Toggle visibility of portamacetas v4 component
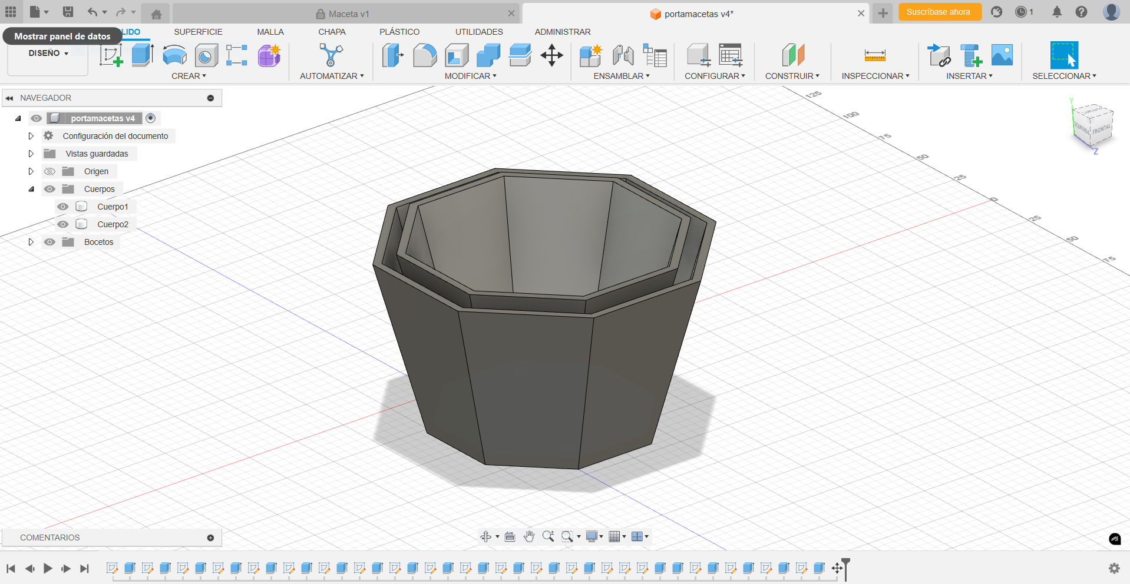 (37, 118)
